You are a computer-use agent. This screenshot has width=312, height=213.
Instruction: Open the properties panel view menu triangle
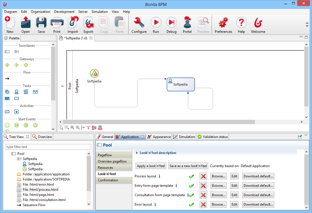pos(306,135)
